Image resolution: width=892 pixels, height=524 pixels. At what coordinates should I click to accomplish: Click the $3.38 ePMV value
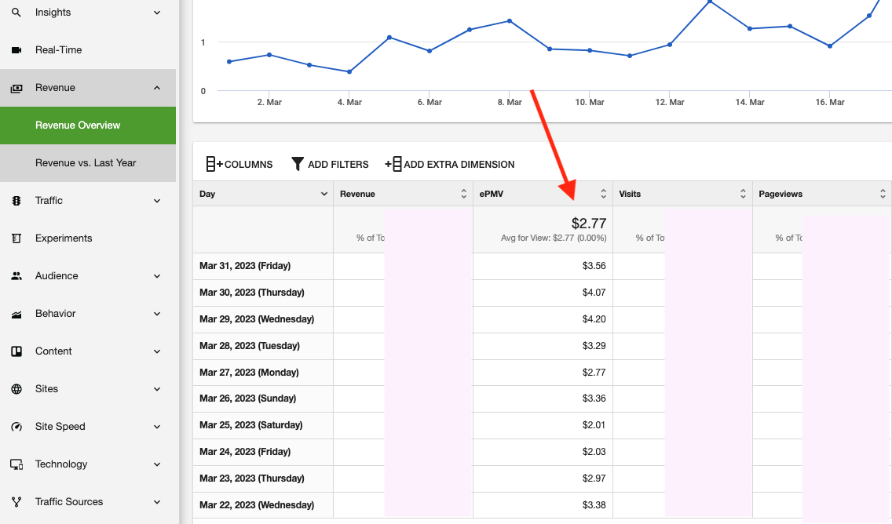[x=594, y=504]
